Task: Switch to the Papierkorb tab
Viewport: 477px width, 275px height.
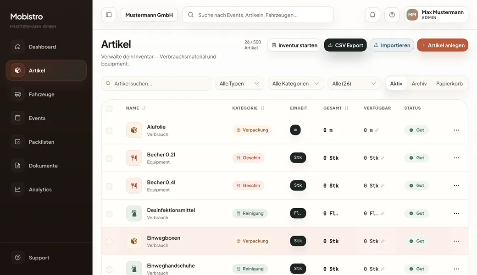Action: [x=449, y=83]
